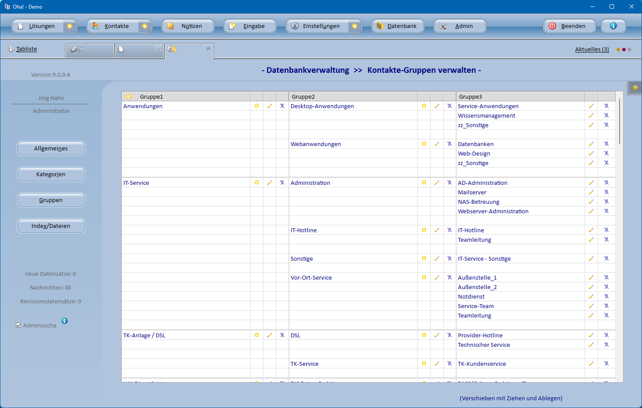Click the delete X icon for IT-Service
642x408 pixels.
pyautogui.click(x=282, y=183)
